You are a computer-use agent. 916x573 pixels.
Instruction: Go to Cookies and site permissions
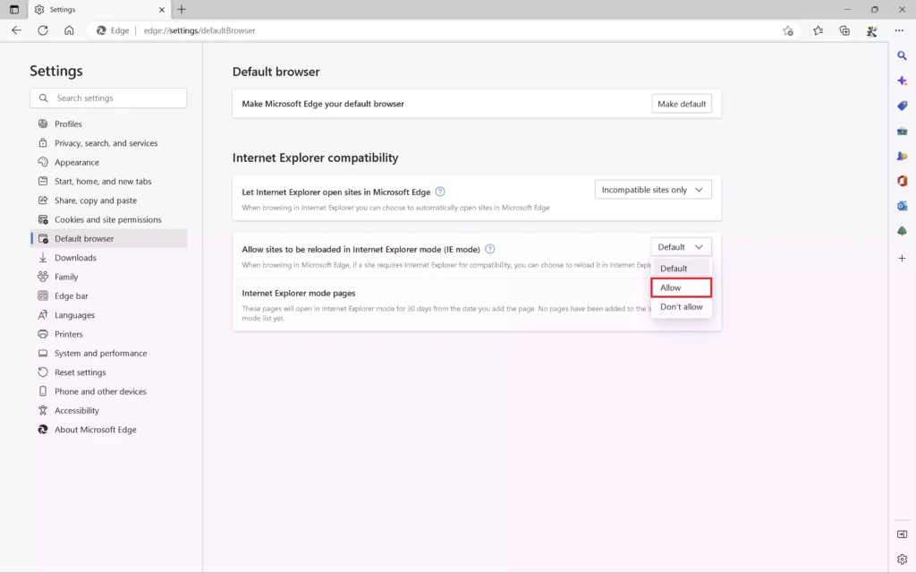pyautogui.click(x=108, y=220)
